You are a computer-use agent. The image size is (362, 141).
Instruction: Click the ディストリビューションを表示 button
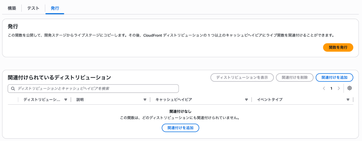click(x=242, y=78)
